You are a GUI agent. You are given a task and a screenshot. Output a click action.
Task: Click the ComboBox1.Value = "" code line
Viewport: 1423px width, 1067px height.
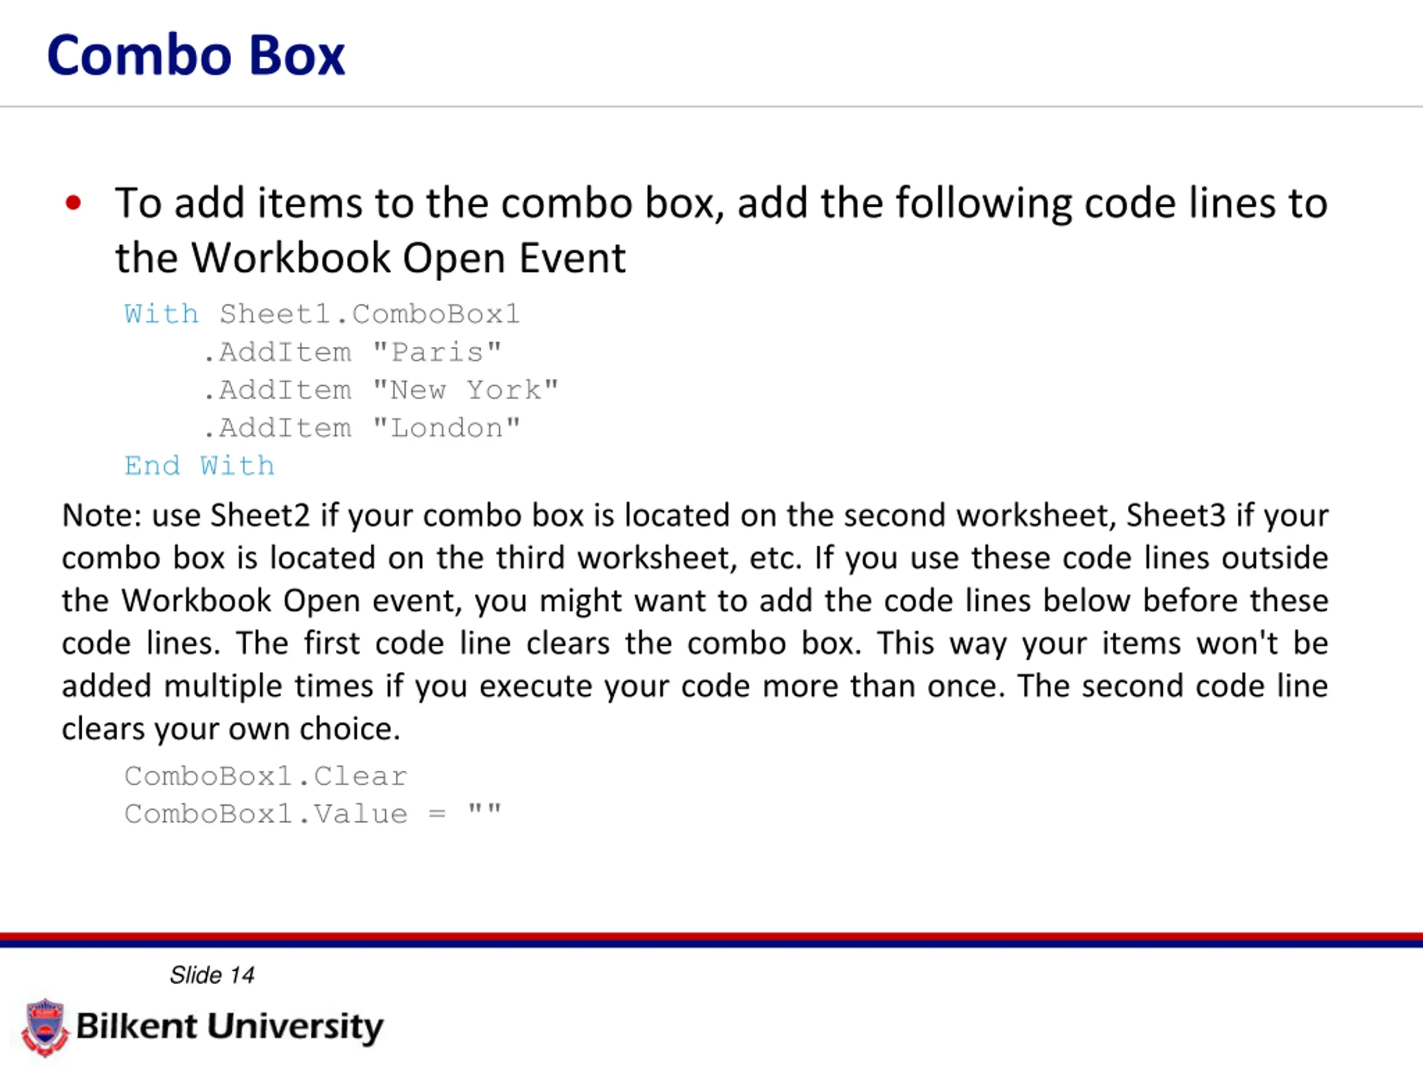coord(312,814)
